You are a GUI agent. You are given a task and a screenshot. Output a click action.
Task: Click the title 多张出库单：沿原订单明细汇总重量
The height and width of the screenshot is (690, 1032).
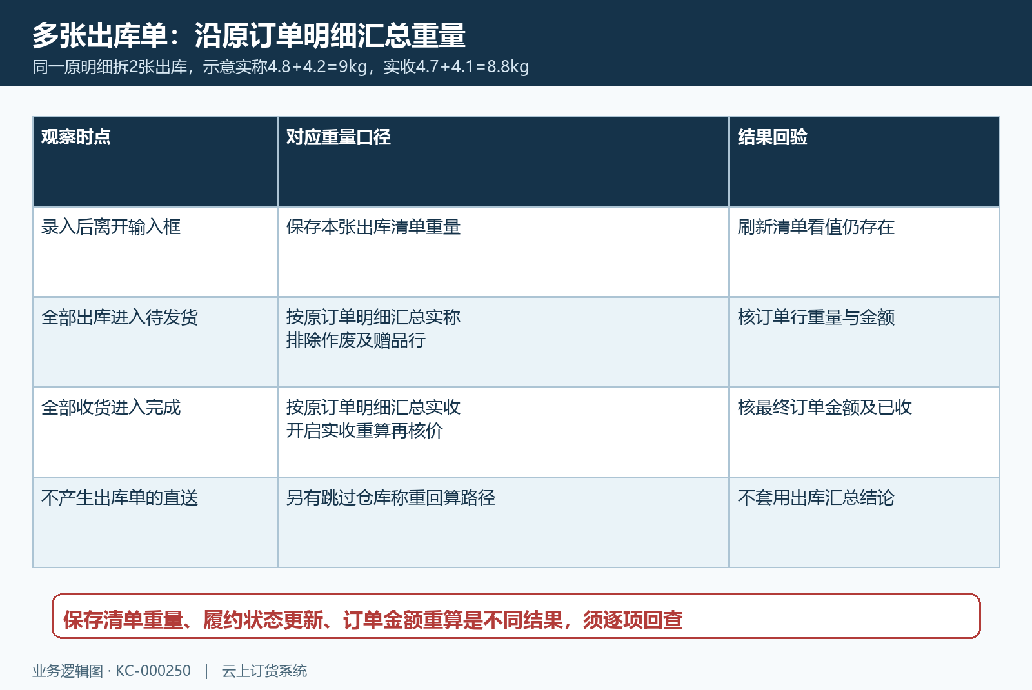click(249, 35)
